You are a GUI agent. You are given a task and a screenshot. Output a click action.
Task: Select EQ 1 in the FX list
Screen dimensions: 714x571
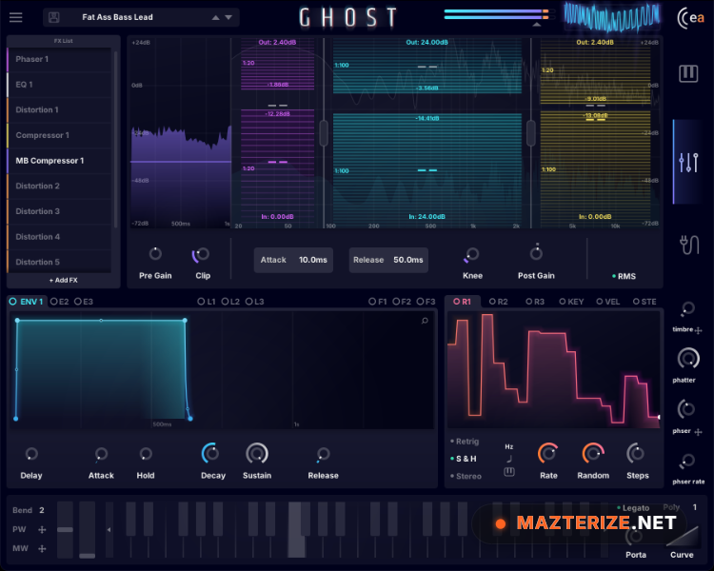[59, 85]
